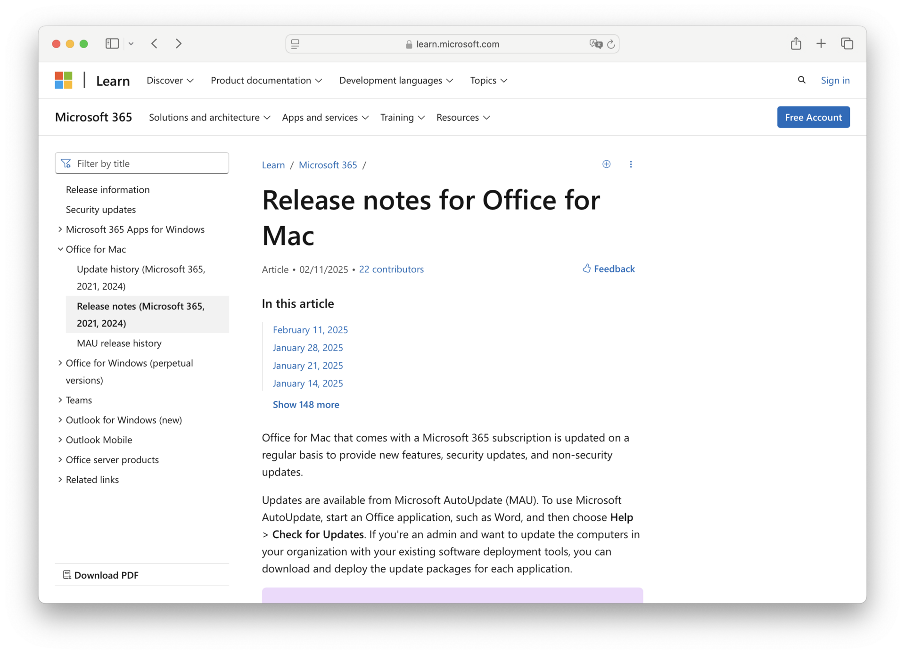
Task: Open Release information in the sidebar
Action: click(107, 189)
